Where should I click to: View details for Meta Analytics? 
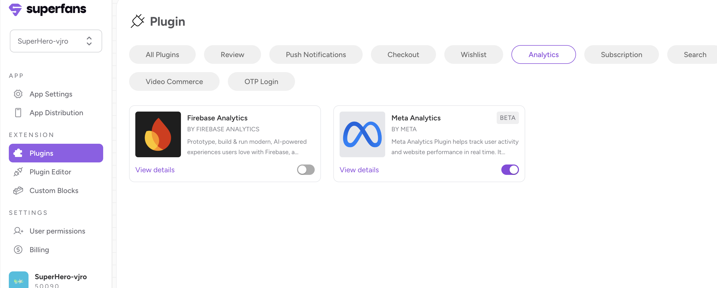pyautogui.click(x=359, y=170)
